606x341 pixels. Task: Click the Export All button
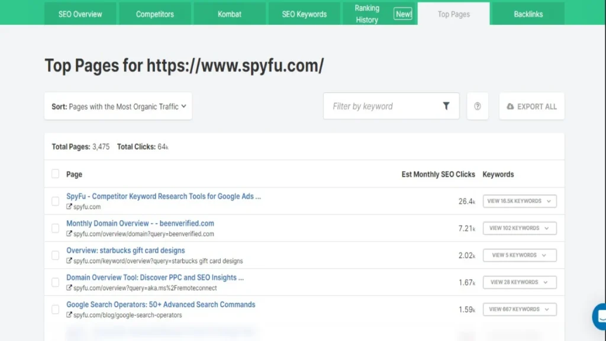pos(531,106)
